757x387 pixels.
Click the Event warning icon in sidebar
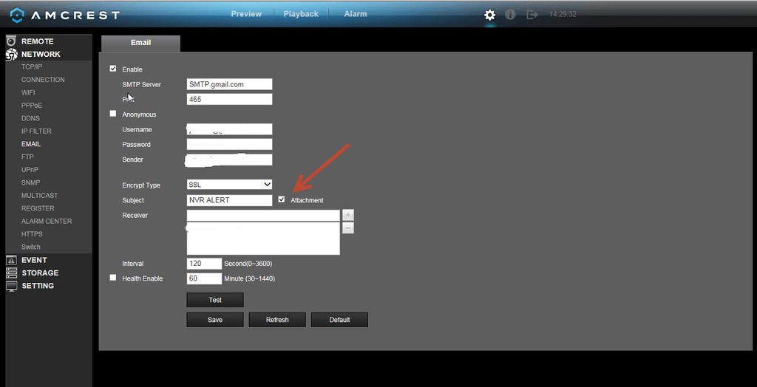click(x=11, y=260)
